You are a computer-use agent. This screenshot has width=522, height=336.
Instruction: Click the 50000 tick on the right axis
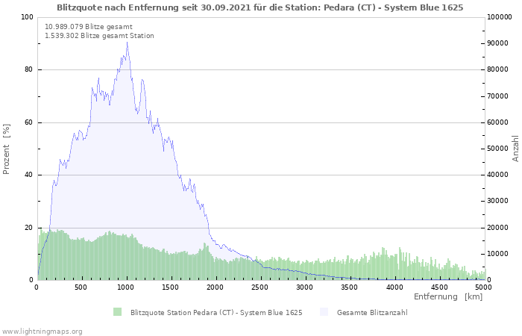click(x=500, y=149)
